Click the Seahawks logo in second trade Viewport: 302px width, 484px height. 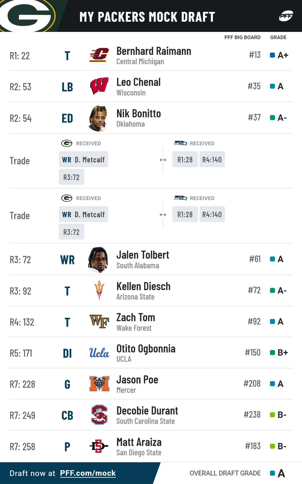181,198
